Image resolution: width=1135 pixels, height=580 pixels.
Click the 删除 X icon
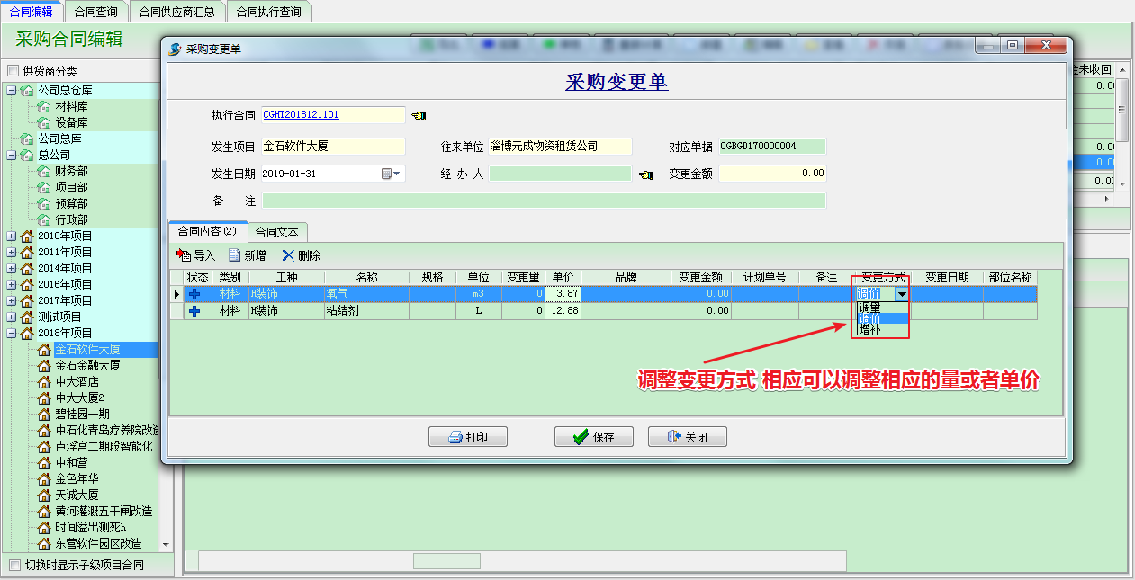click(x=288, y=255)
